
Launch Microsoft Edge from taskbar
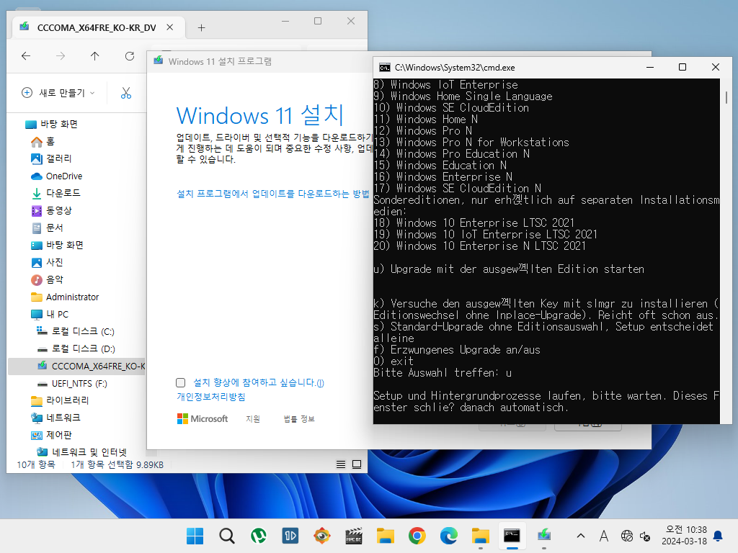click(x=449, y=536)
